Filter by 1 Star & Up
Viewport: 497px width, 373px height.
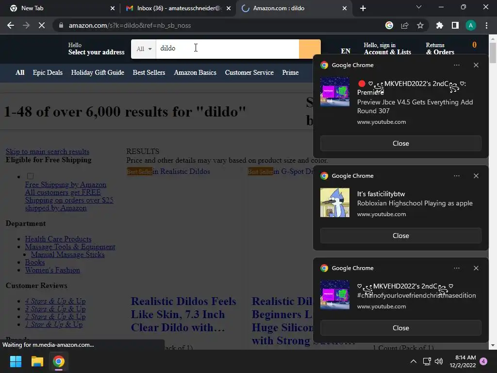(x=54, y=324)
